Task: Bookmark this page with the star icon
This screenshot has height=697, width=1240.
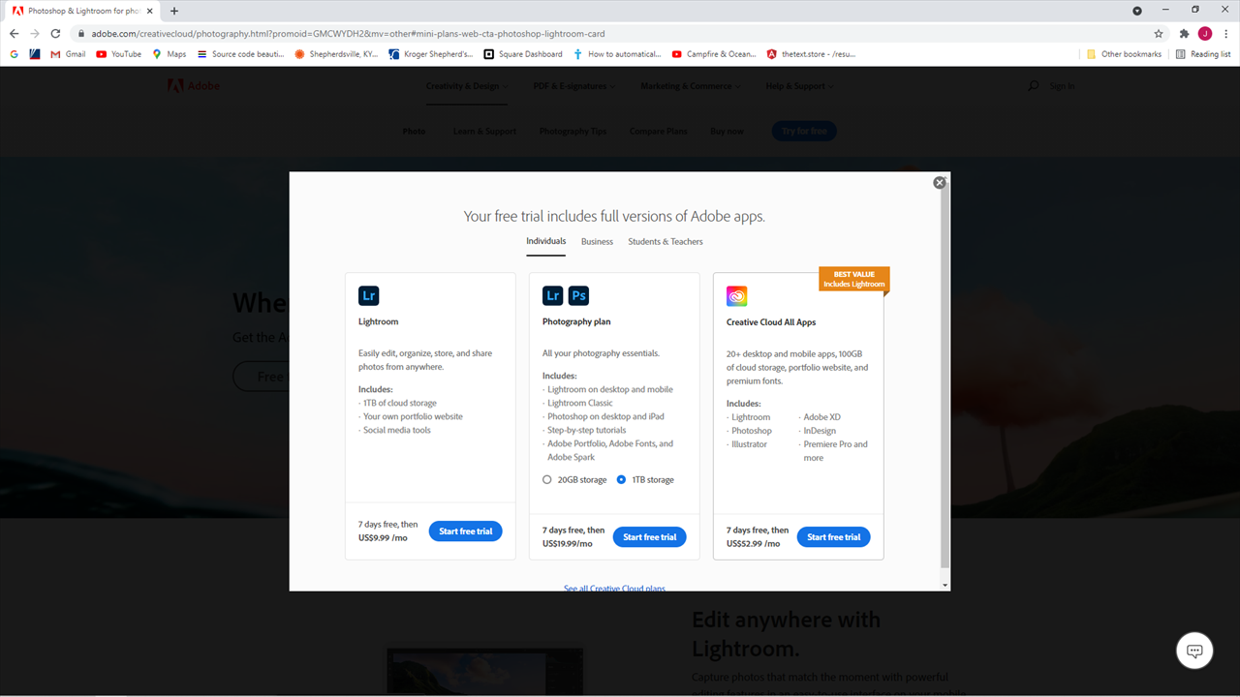Action: point(1159,33)
